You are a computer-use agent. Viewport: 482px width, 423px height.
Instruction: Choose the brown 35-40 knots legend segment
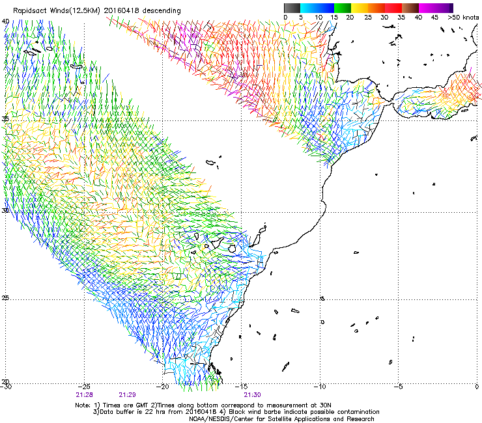(410, 8)
